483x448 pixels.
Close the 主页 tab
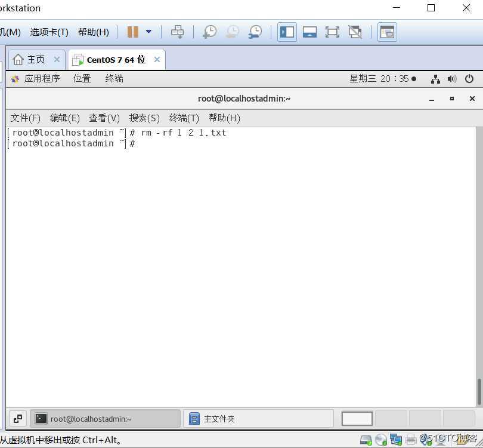click(57, 59)
